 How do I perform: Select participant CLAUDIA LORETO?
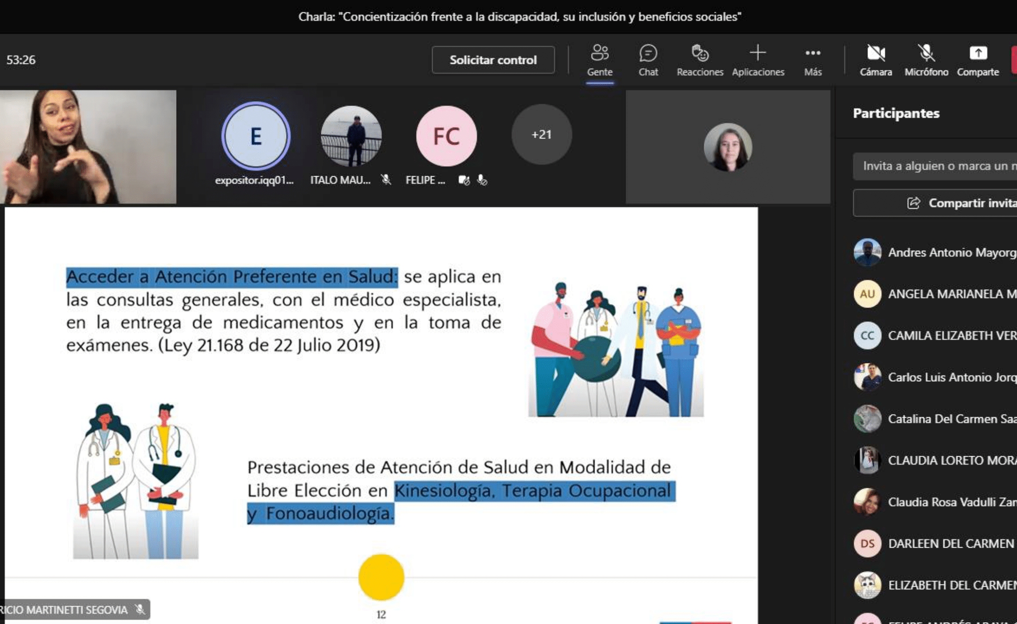pos(935,460)
